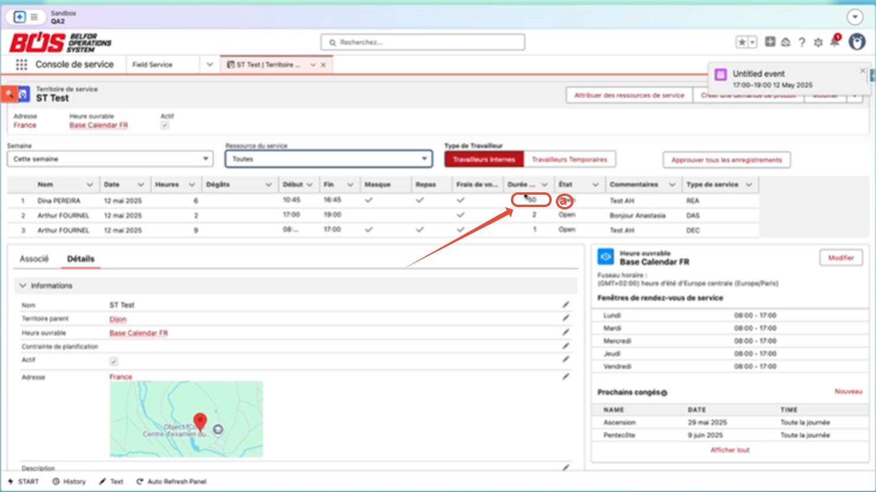
Task: Edit the Adresse field pencil icon
Action: 566,376
